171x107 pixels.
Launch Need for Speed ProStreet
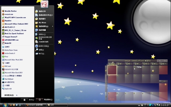pyautogui.click(x=13, y=33)
